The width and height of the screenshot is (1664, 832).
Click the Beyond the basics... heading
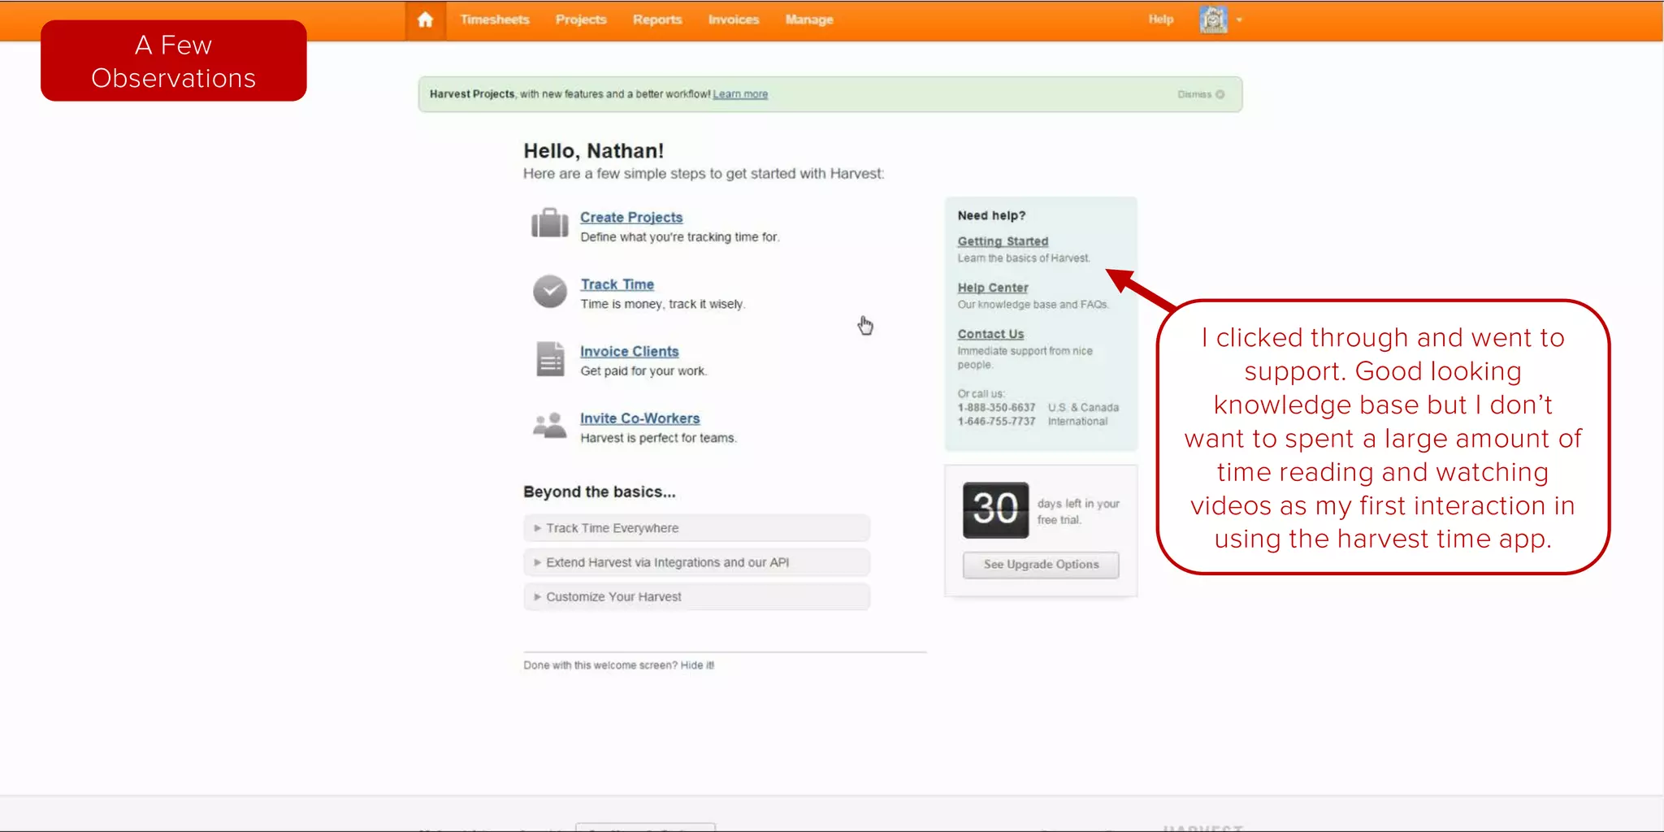click(600, 492)
